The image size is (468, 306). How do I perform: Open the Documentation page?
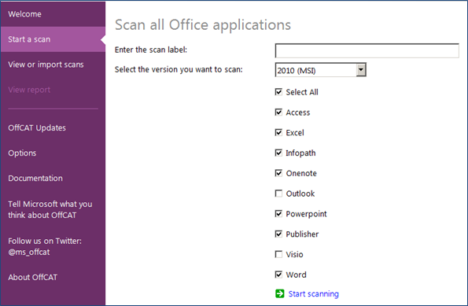35,179
